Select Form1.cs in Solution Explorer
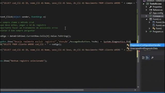Screen dimensions: 165x93 pyautogui.click(x=157, y=19)
